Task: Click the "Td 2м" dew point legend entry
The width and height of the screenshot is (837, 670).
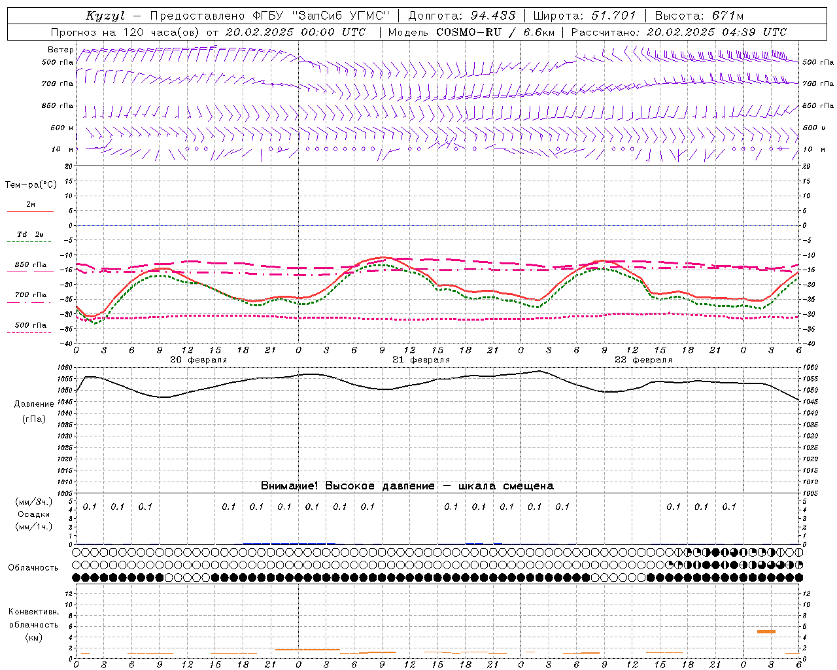Action: [31, 234]
